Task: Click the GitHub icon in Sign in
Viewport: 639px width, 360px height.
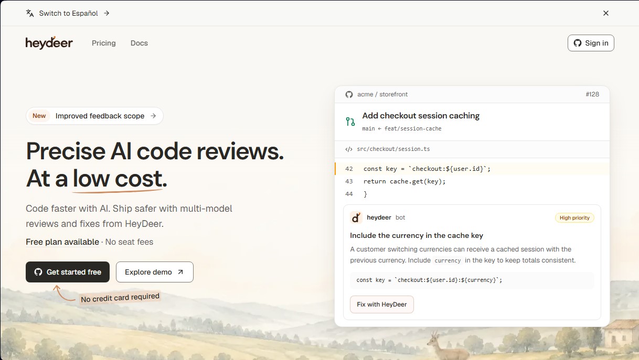Action: [578, 43]
